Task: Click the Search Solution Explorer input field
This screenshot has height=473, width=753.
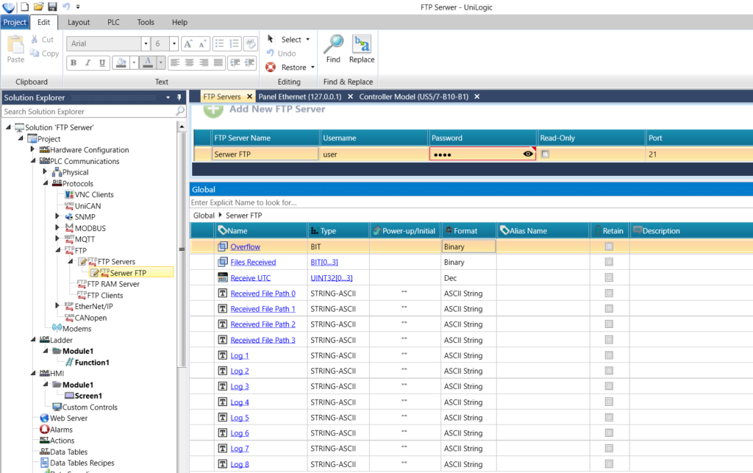Action: [x=89, y=111]
